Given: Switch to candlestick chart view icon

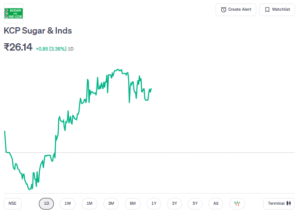Looking at the screenshot, I should [237, 203].
